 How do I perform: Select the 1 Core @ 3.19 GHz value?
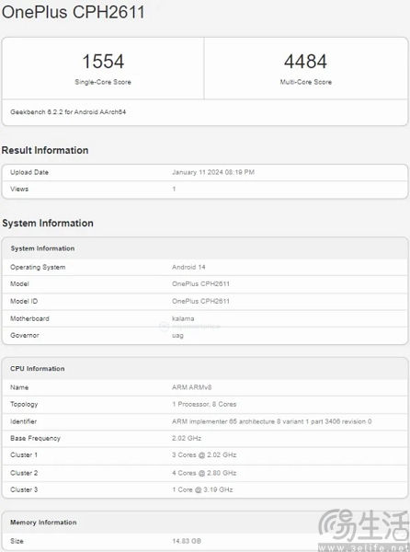[202, 489]
